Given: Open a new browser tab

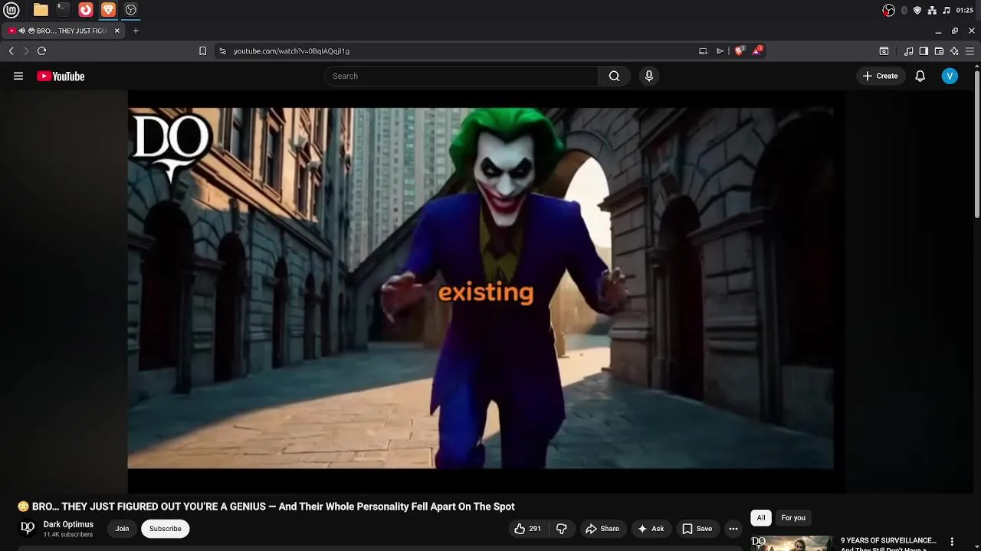Looking at the screenshot, I should [136, 31].
